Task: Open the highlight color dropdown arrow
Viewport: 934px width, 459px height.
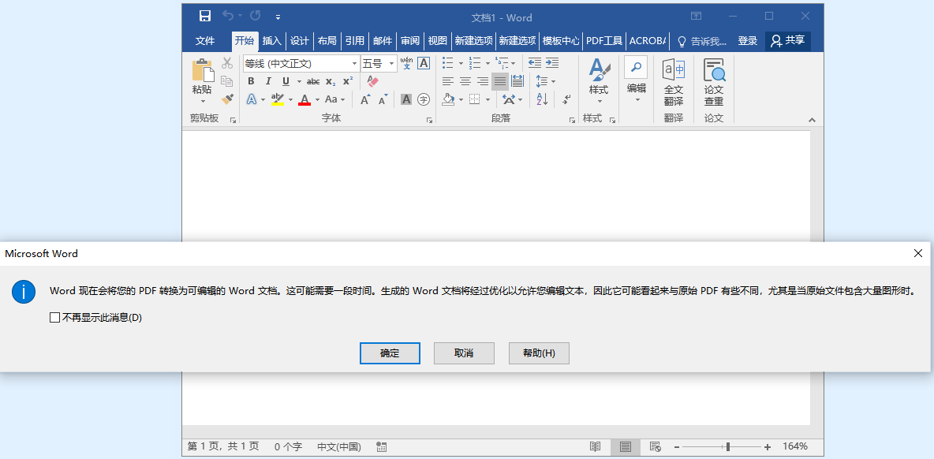Action: (290, 99)
